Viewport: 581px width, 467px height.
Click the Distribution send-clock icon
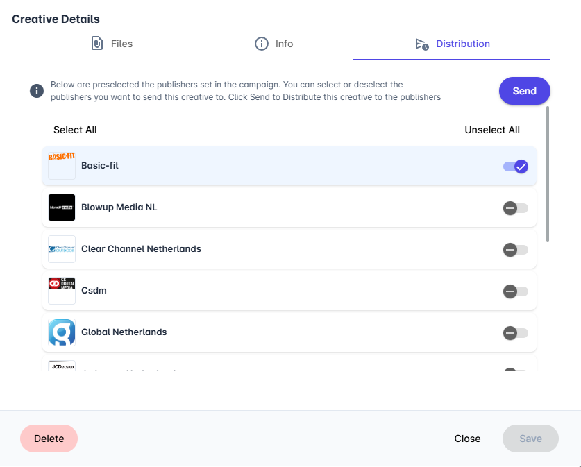coord(422,44)
